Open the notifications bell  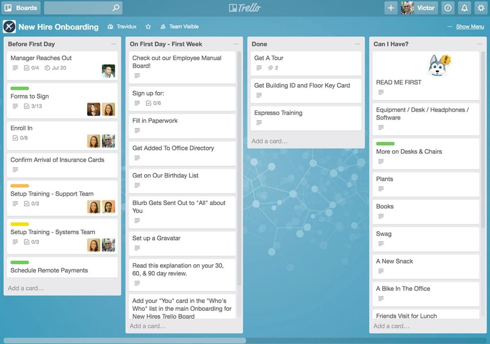coord(464,8)
